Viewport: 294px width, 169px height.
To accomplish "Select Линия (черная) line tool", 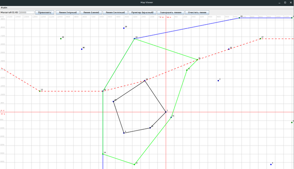I will (67, 13).
